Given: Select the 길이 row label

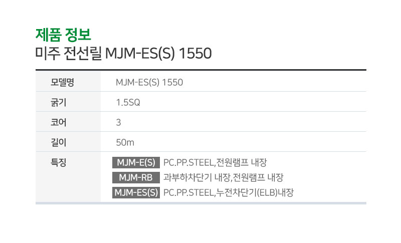Looking at the screenshot, I should (58, 142).
